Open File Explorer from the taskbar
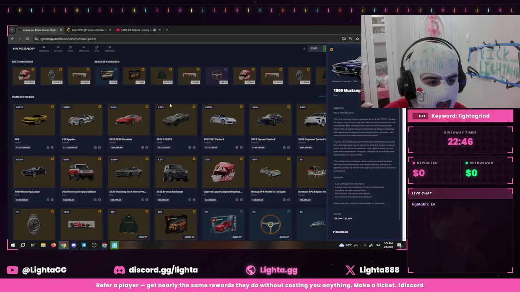 pos(43,245)
